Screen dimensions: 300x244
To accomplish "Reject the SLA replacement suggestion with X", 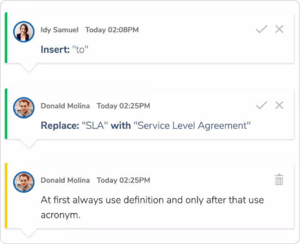I will (279, 105).
